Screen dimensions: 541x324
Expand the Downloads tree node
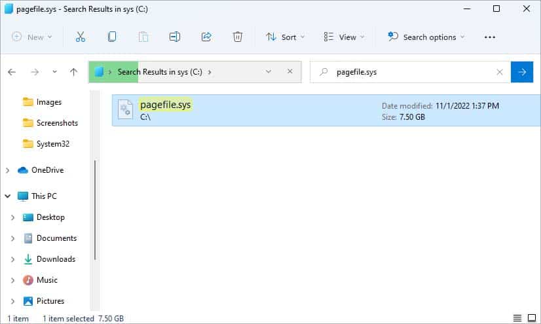coord(12,260)
